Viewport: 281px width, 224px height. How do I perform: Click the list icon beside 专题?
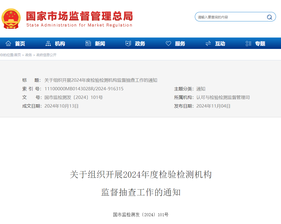pos(248,44)
